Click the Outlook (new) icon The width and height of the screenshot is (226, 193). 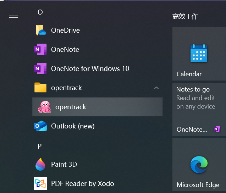(x=40, y=126)
